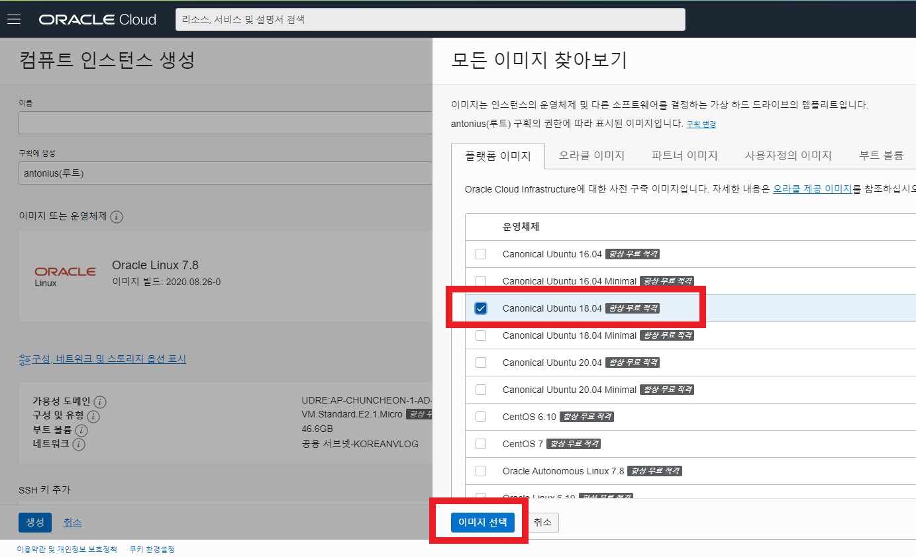916x557 pixels.
Task: Click the Oracle Linux 7.8 image title
Action: pos(155,265)
